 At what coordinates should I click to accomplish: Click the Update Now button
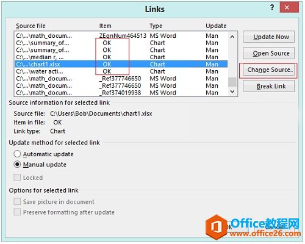tap(268, 37)
